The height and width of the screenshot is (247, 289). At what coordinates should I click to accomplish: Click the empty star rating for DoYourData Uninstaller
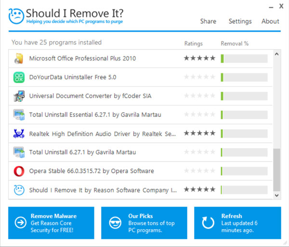(199, 77)
